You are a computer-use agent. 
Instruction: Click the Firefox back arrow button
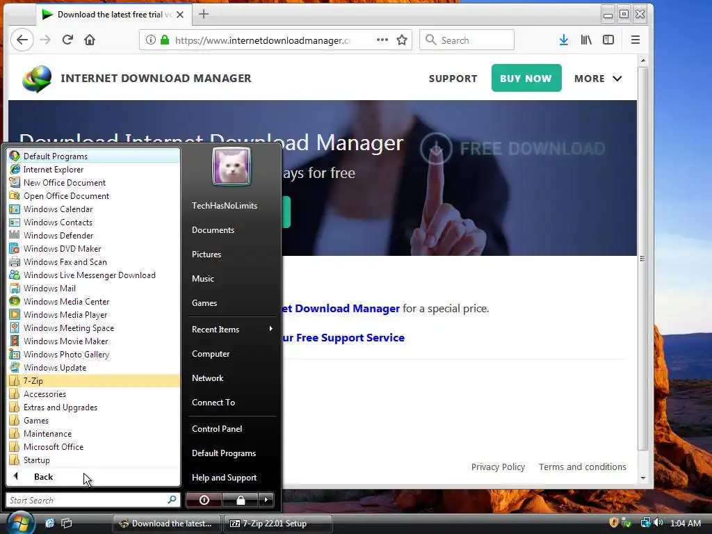pos(22,40)
